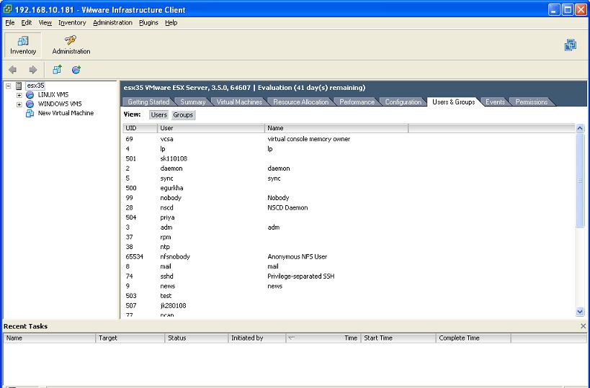The height and width of the screenshot is (388, 590).
Task: Switch to the Virtual Machines tab
Action: coord(239,102)
